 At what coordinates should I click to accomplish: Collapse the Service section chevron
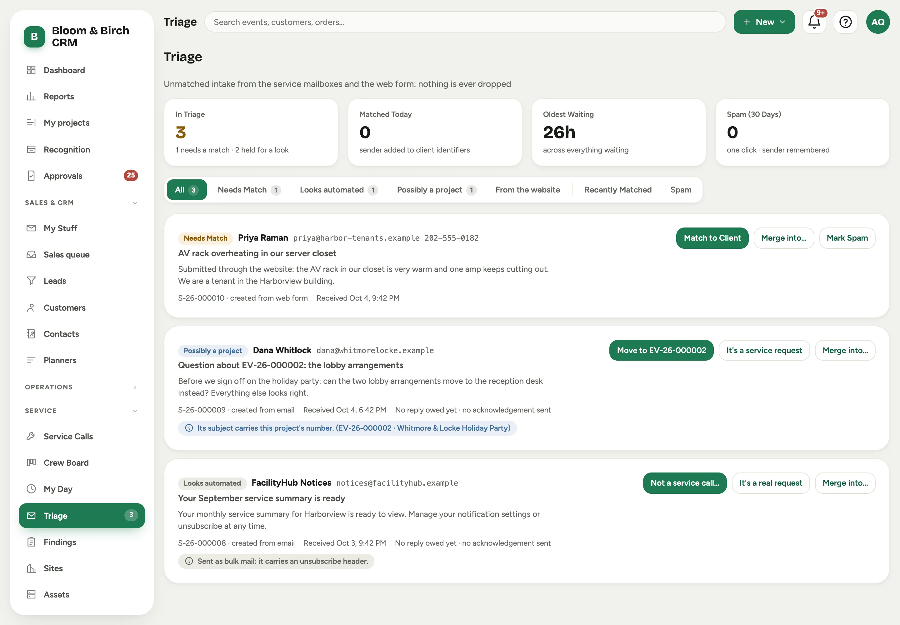pyautogui.click(x=135, y=411)
